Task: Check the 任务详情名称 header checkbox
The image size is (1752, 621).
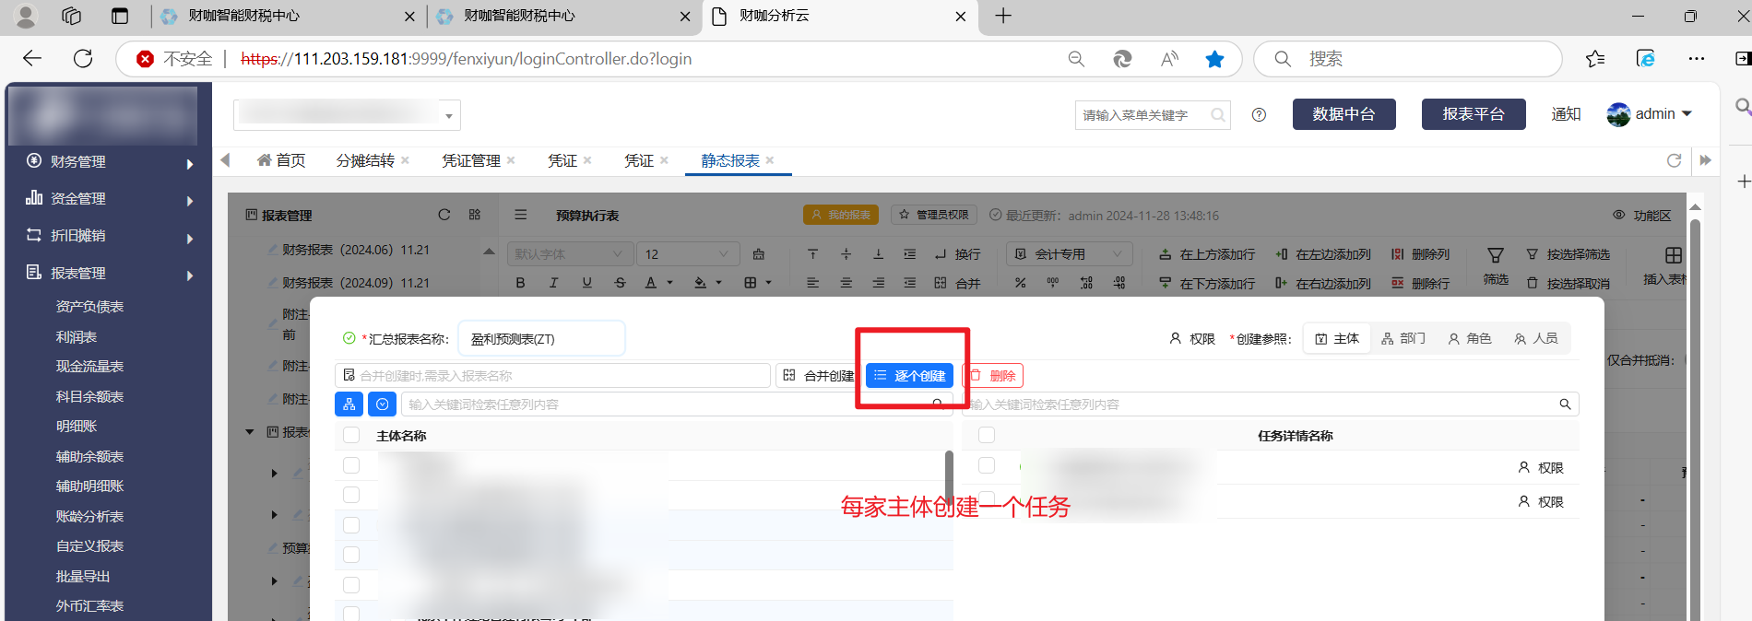Action: click(x=987, y=435)
